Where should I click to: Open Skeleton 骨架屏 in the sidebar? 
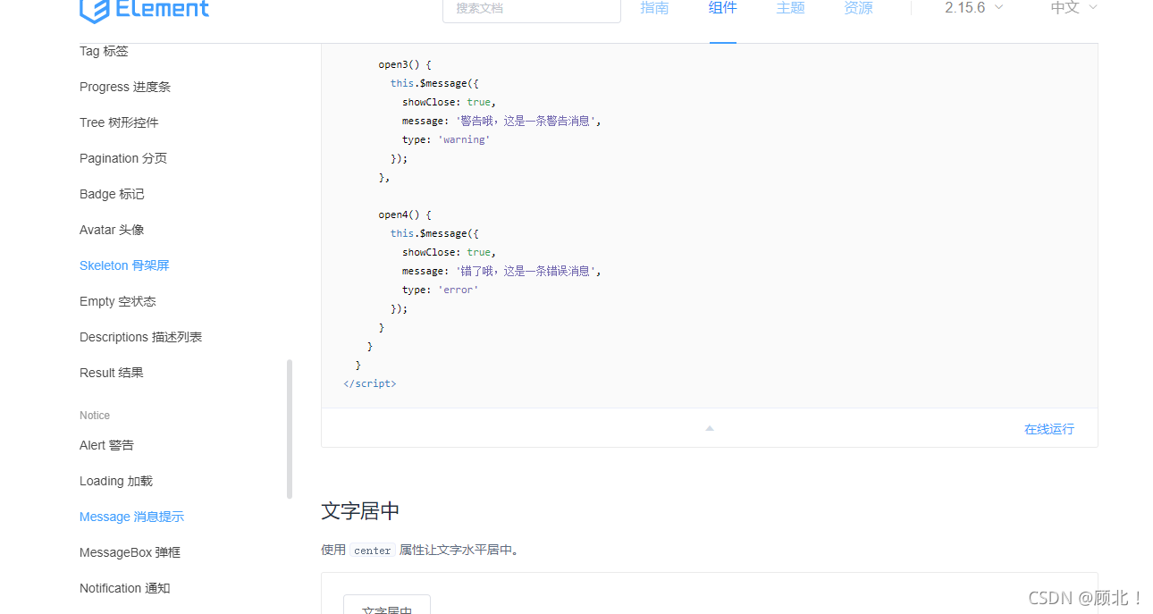[124, 265]
